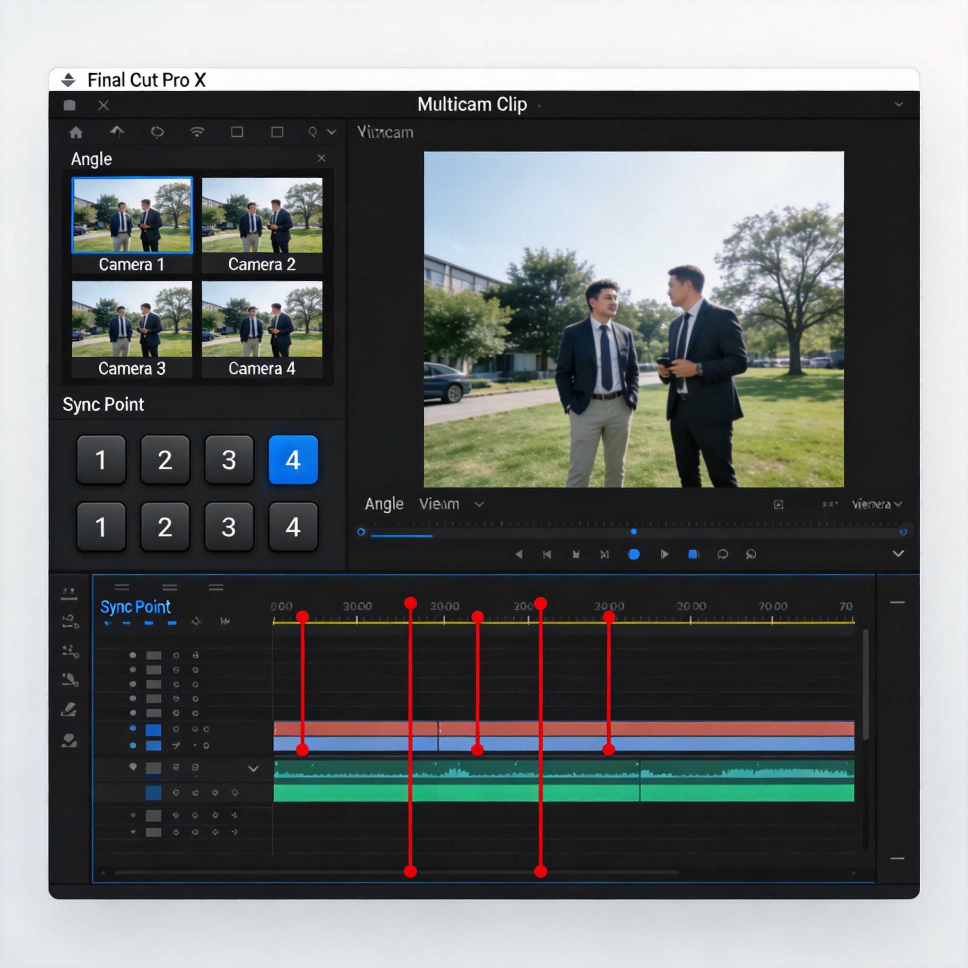Toggle the enable dot of the topmost track
This screenshot has height=968, width=968.
(x=133, y=655)
